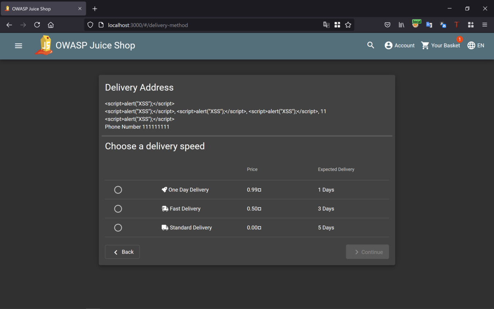Viewport: 494px width, 309px height.
Task: Select Fast Delivery radio button
Action: [x=118, y=209]
